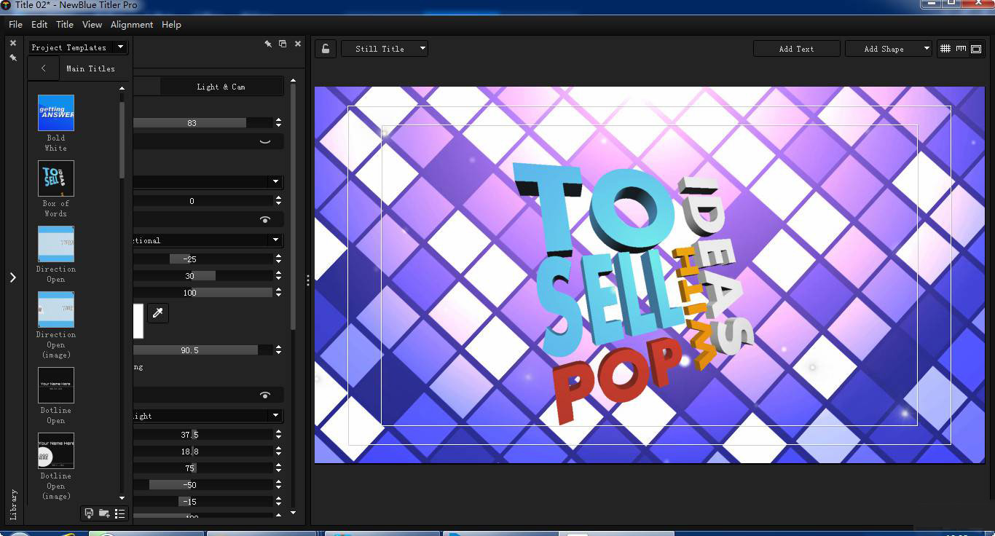Click the add folder icon in library
Viewport: 995px width, 536px height.
[104, 513]
